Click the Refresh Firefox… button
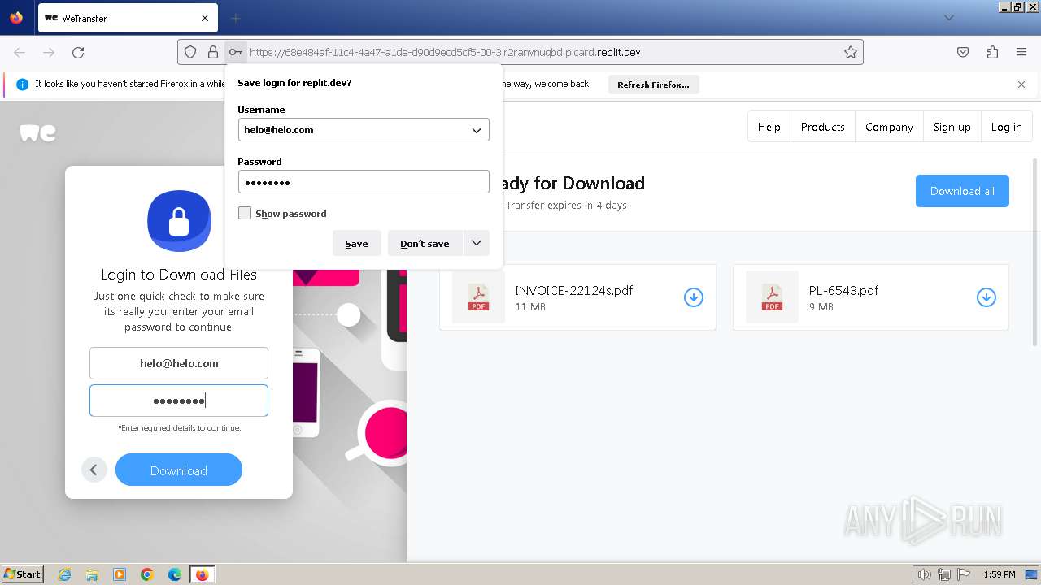The width and height of the screenshot is (1041, 585). coord(653,84)
